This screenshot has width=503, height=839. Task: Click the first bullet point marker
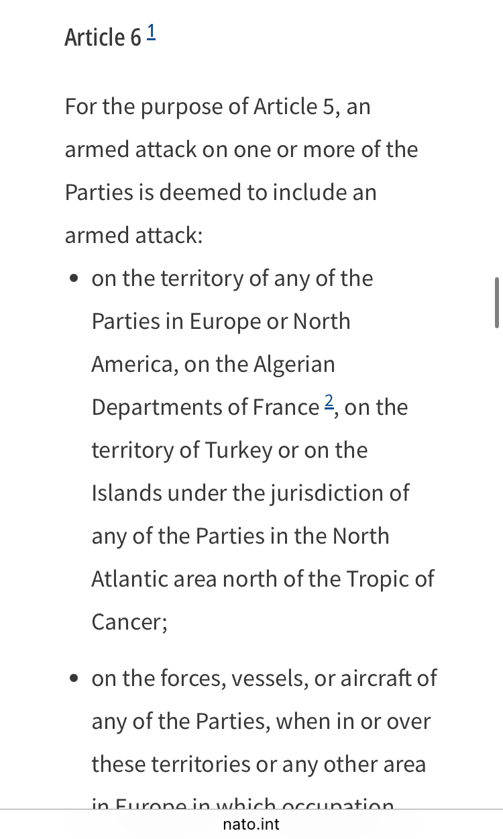(74, 279)
